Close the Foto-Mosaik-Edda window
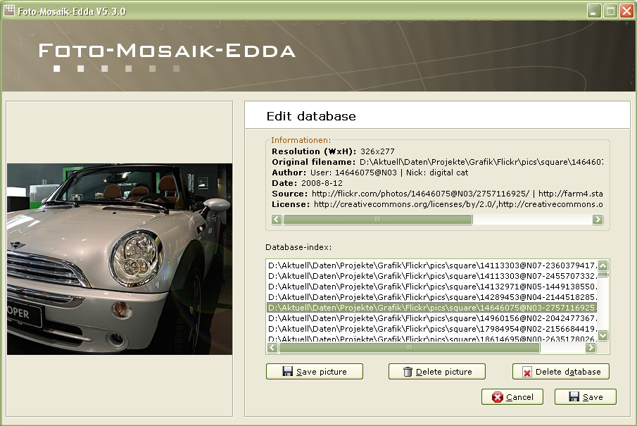 626,11
